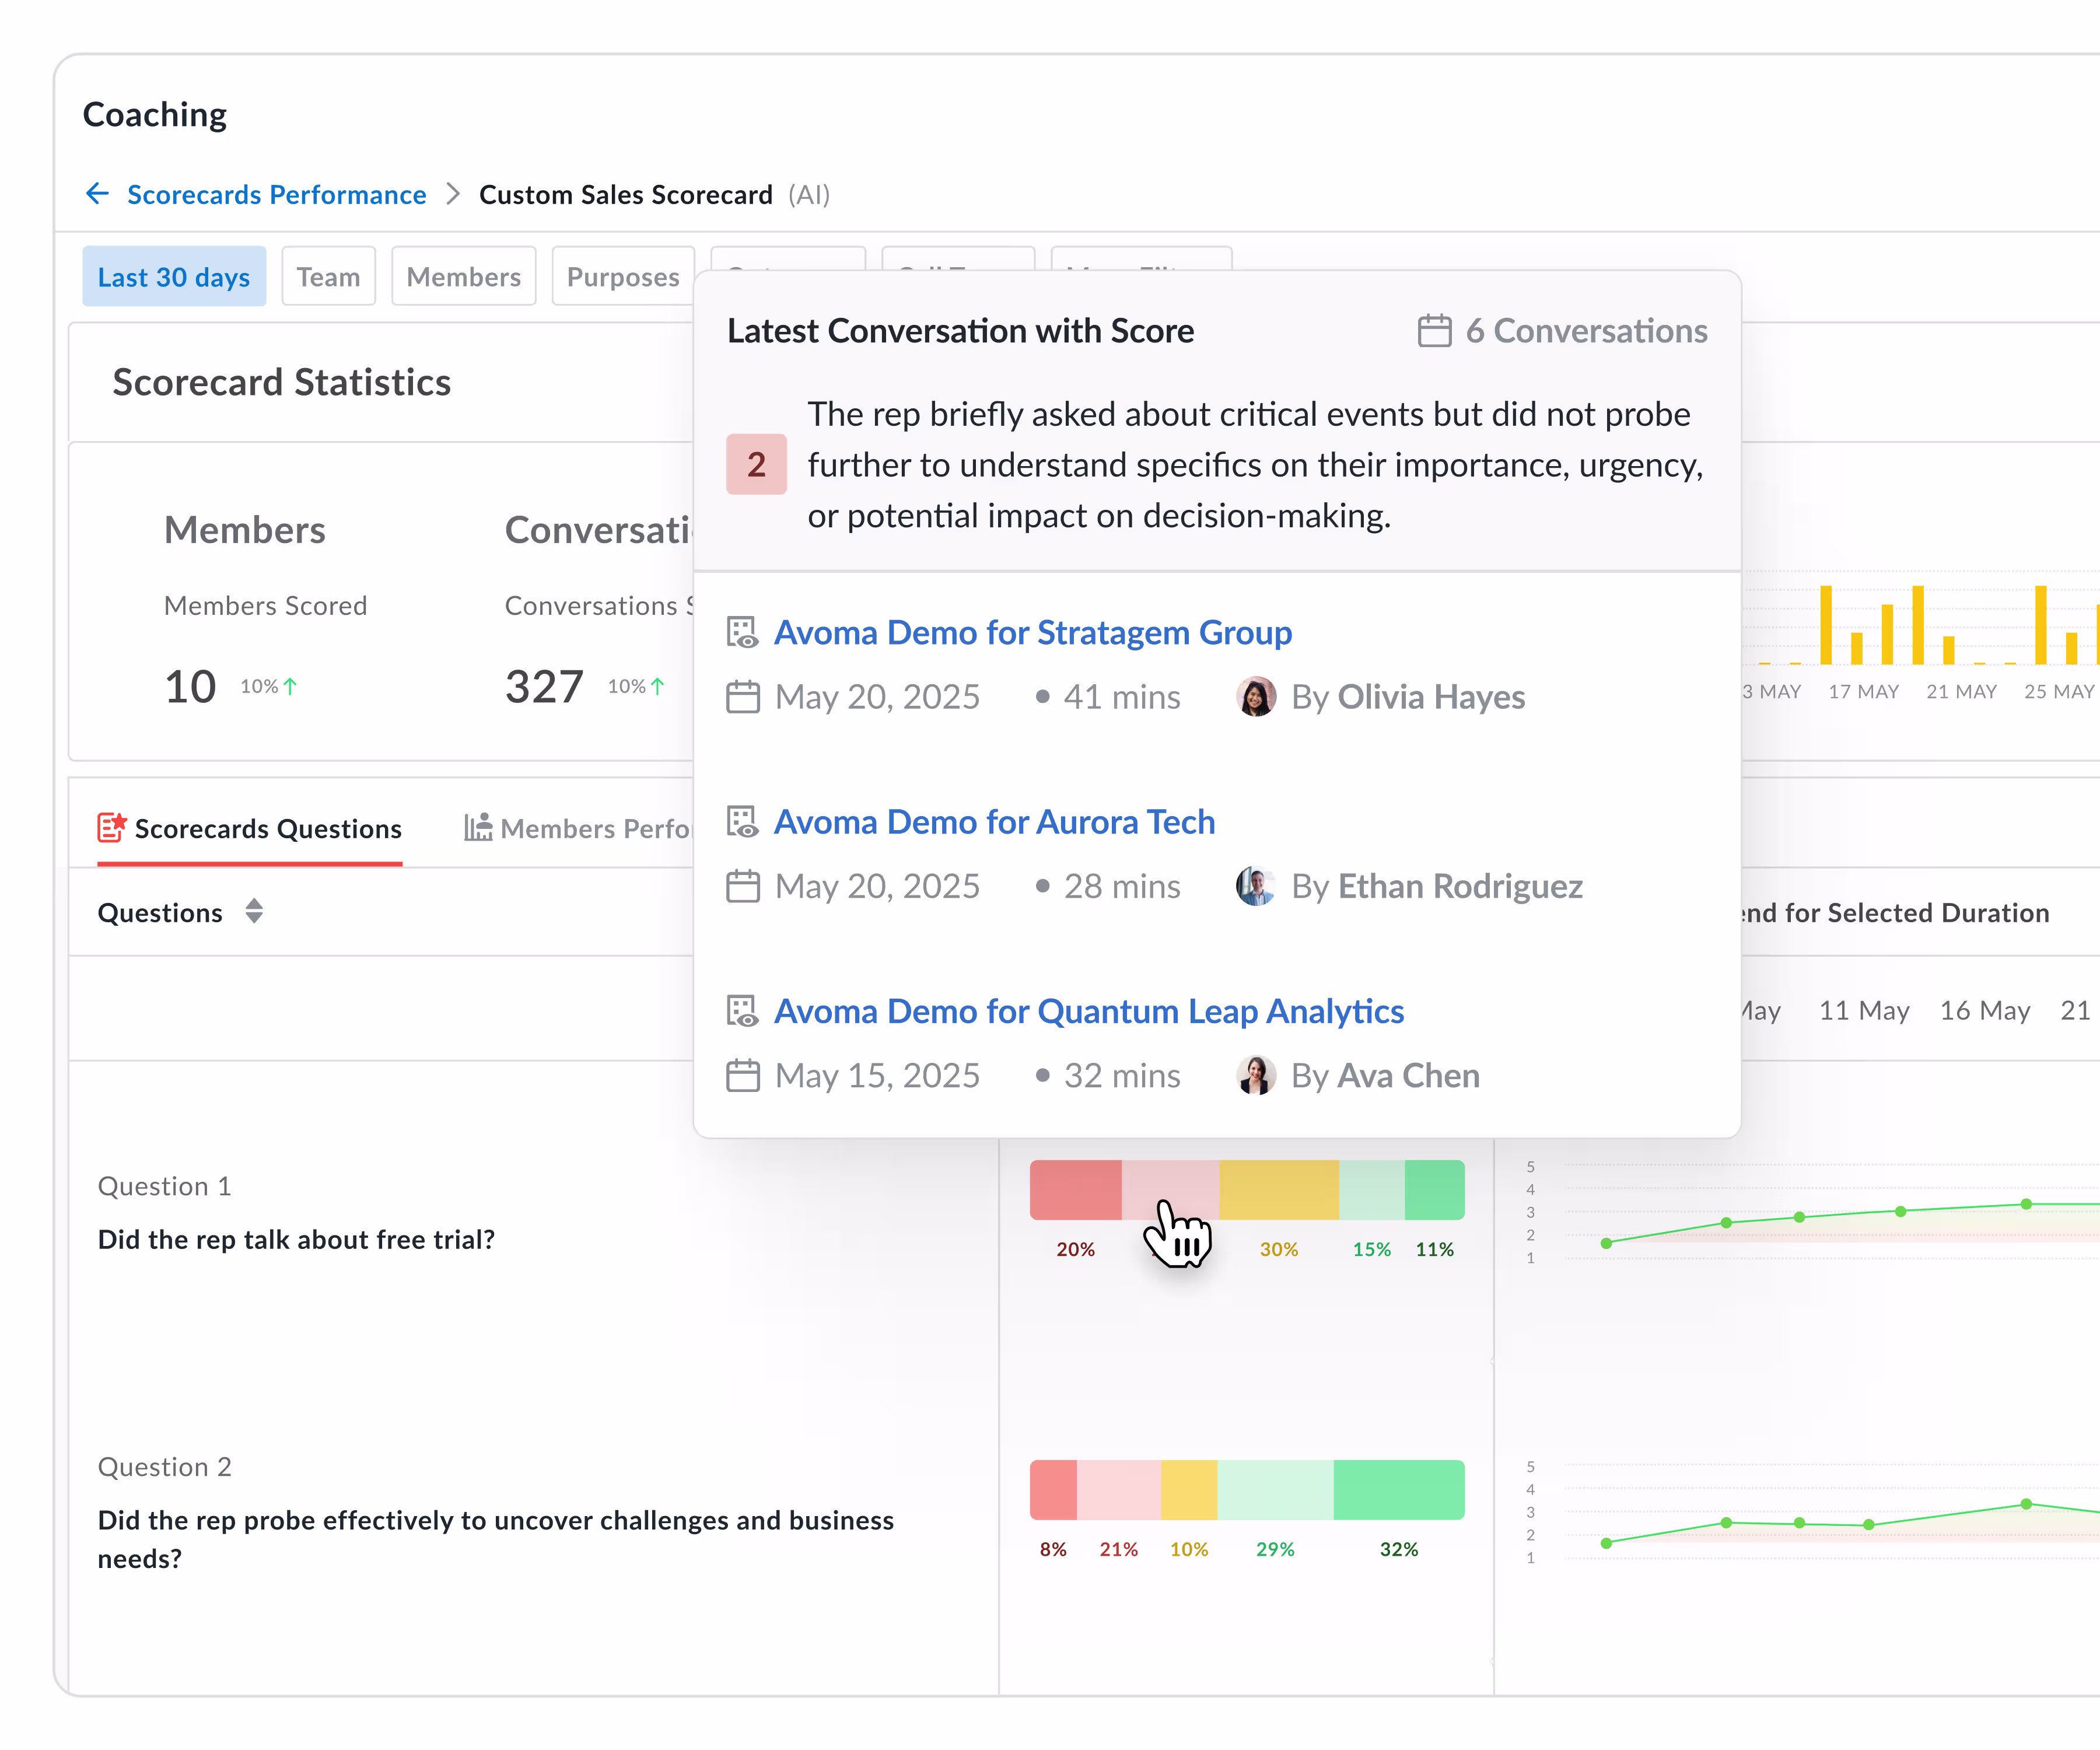Click the calendar icon beside 6 Conversations
The height and width of the screenshot is (1750, 2100).
coord(1434,331)
